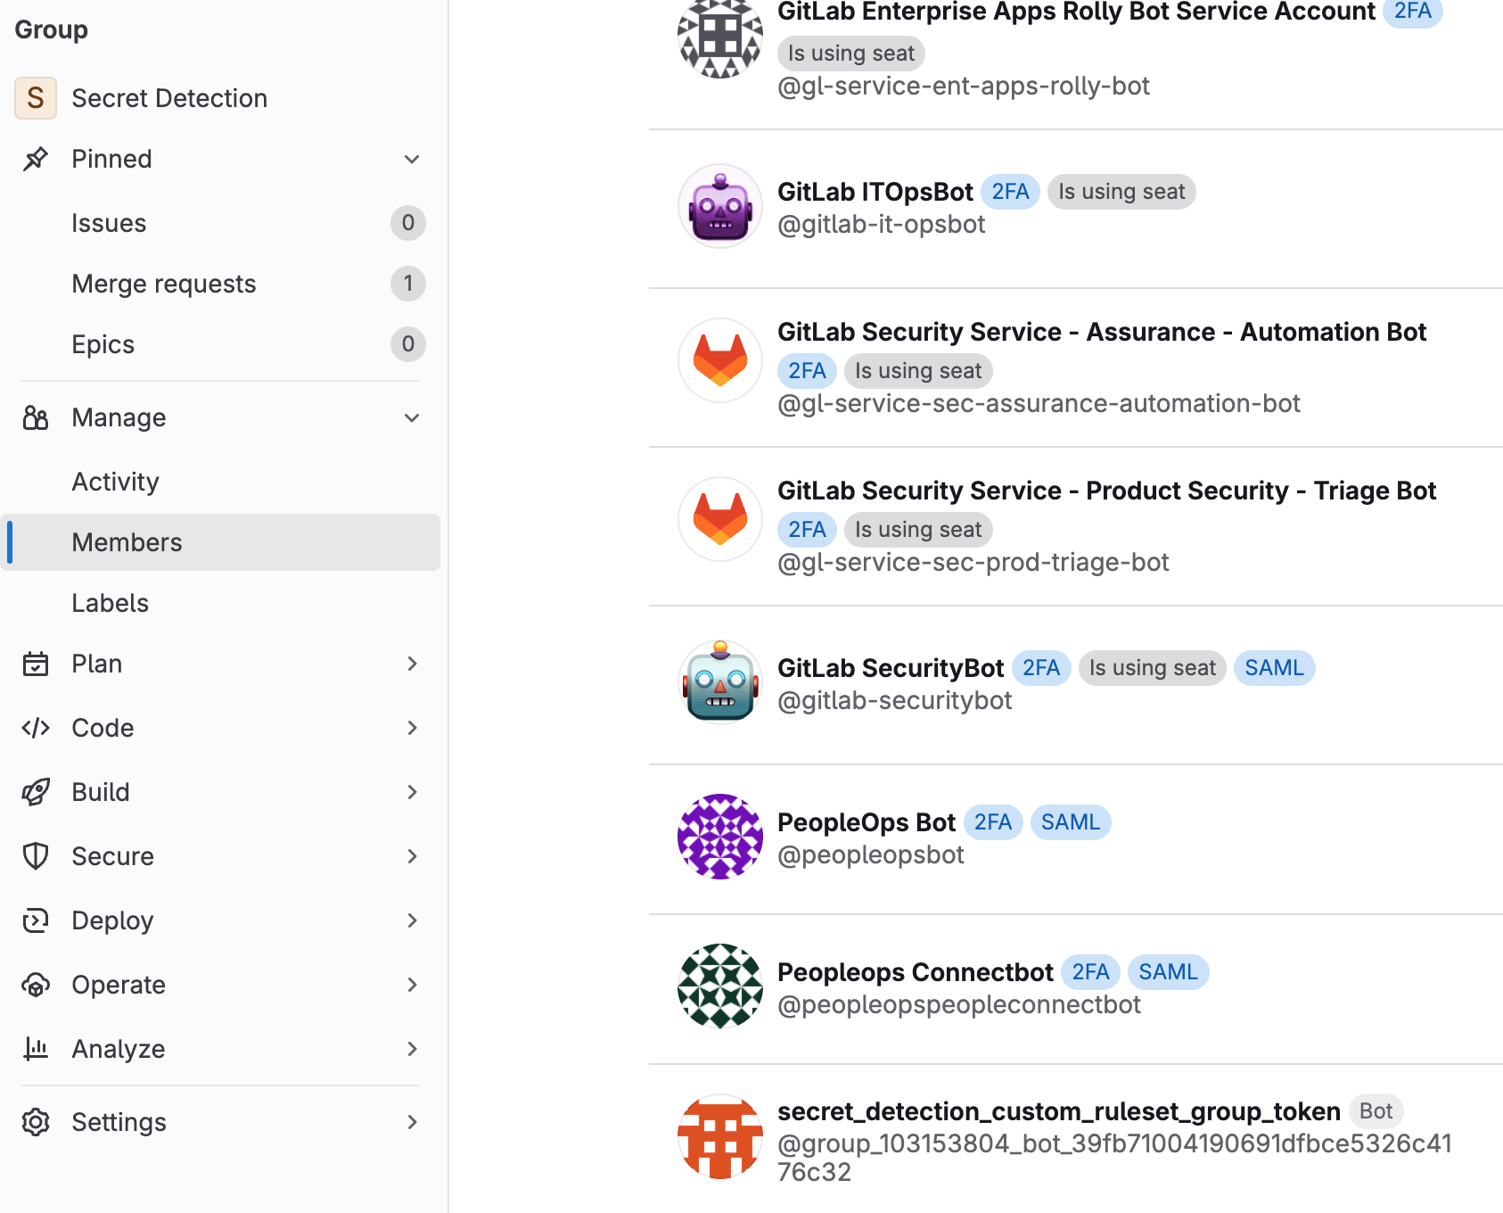Viewport: 1503px width, 1213px height.
Task: Collapse the Pinned section chevron
Action: pos(412,158)
